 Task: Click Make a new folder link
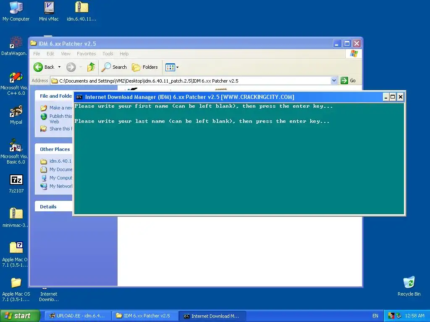(57, 108)
